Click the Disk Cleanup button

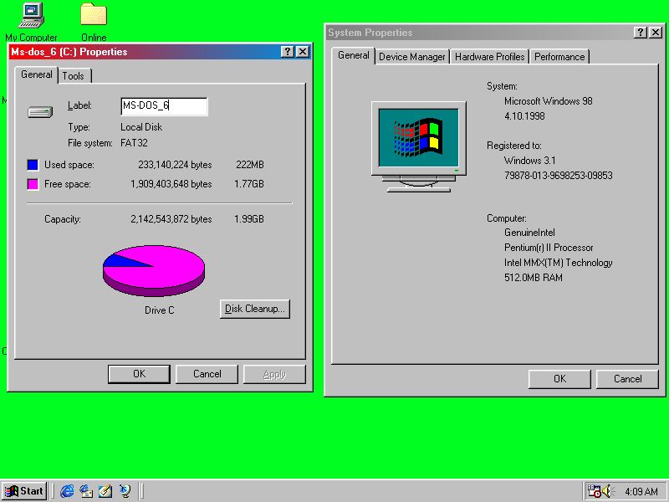[255, 309]
